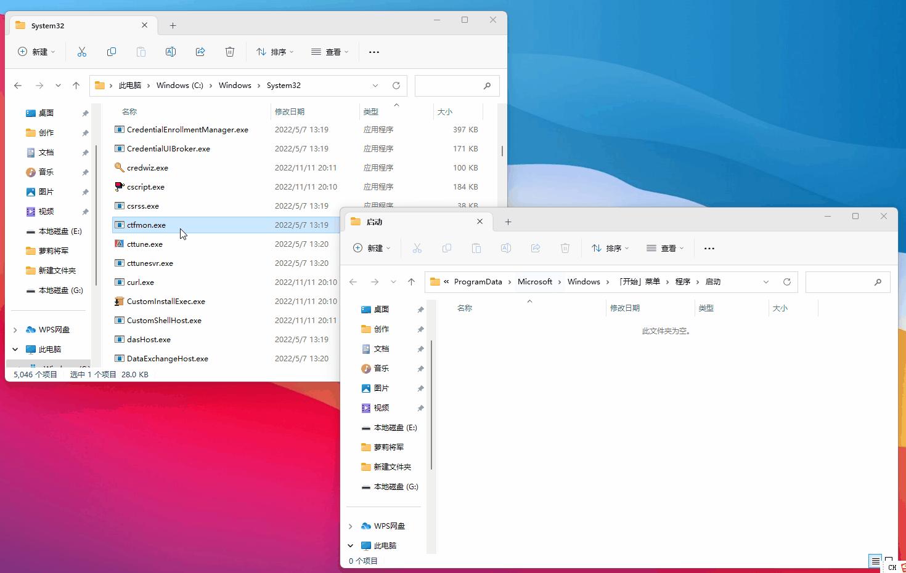Click the search box in the System32 window
Screen dimensions: 906x573
click(x=457, y=86)
